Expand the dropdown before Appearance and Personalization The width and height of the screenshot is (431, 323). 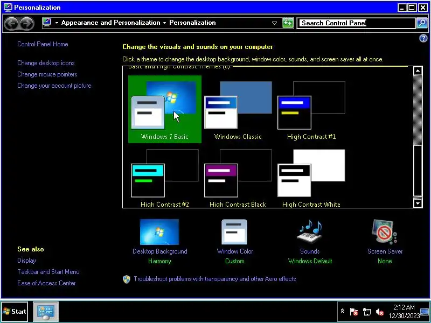click(57, 23)
